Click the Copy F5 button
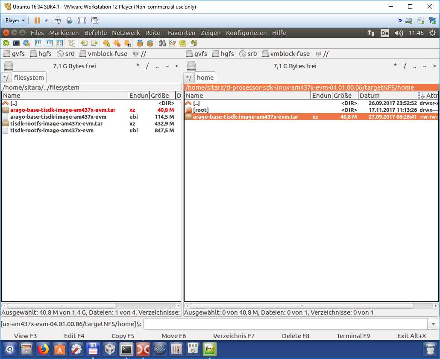 pyautogui.click(x=123, y=336)
